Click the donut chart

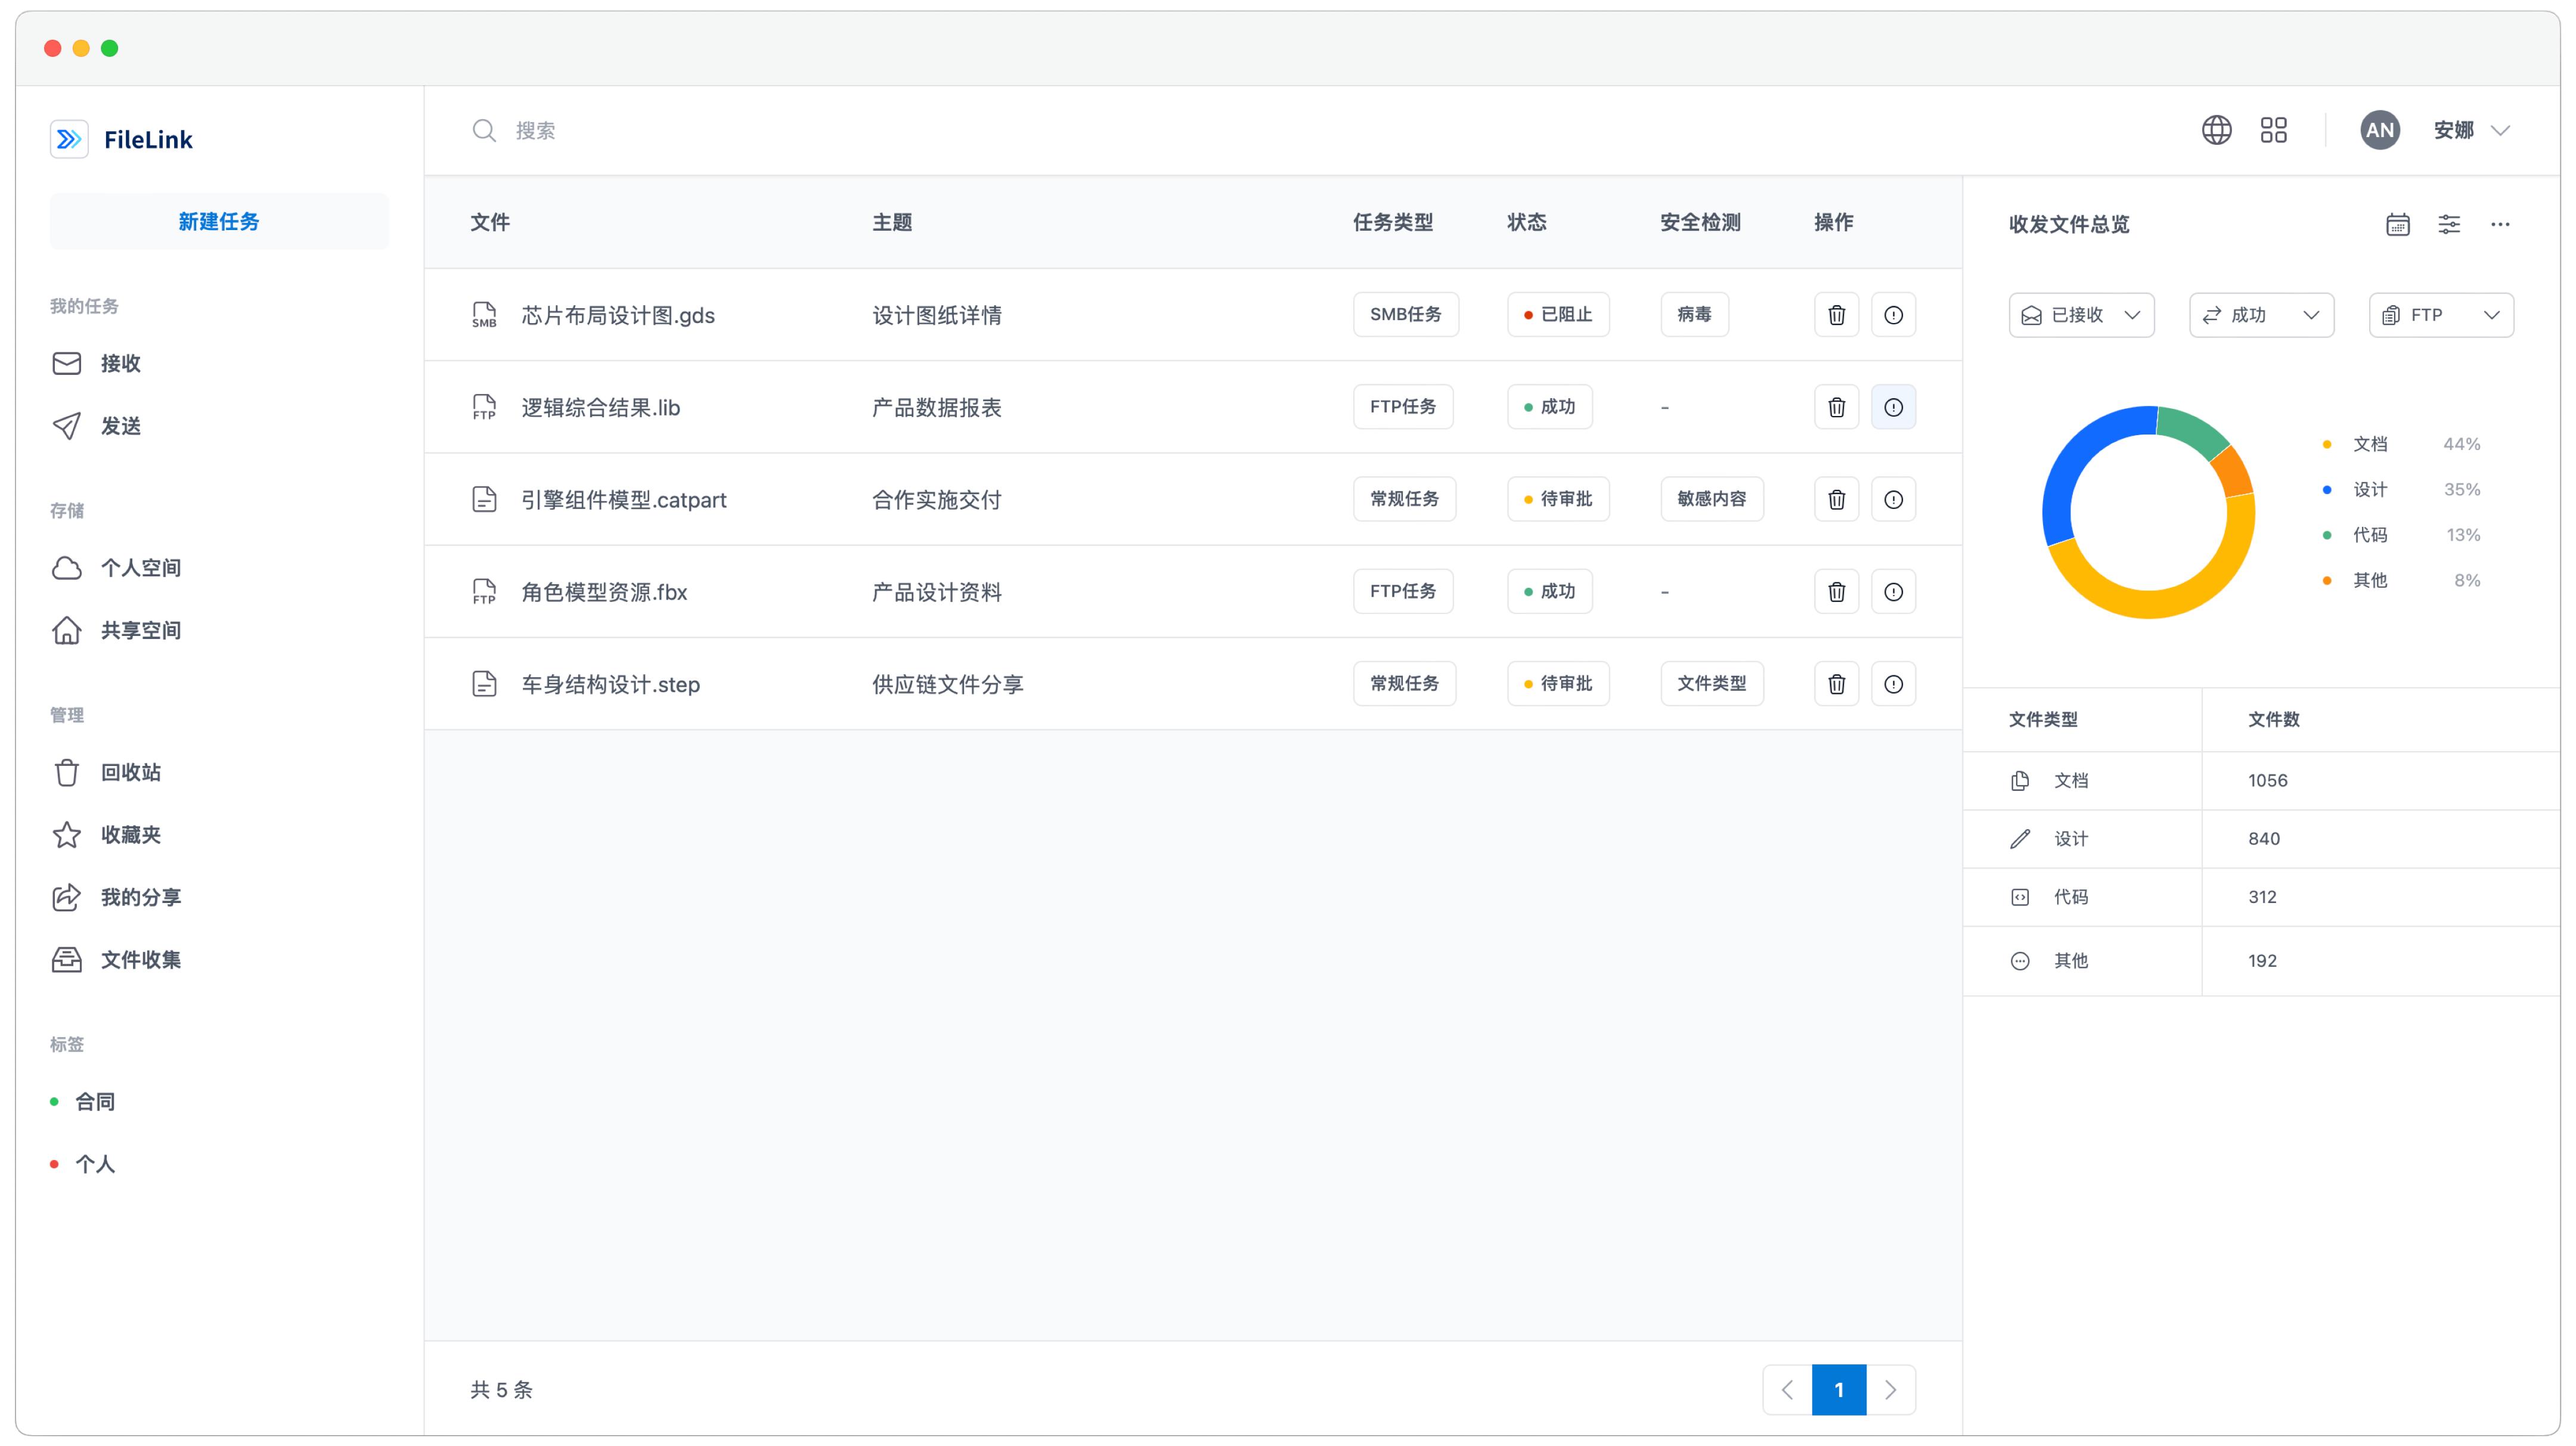click(2148, 512)
